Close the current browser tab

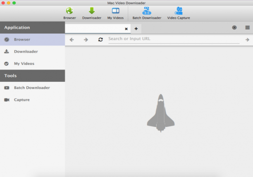tap(126, 29)
